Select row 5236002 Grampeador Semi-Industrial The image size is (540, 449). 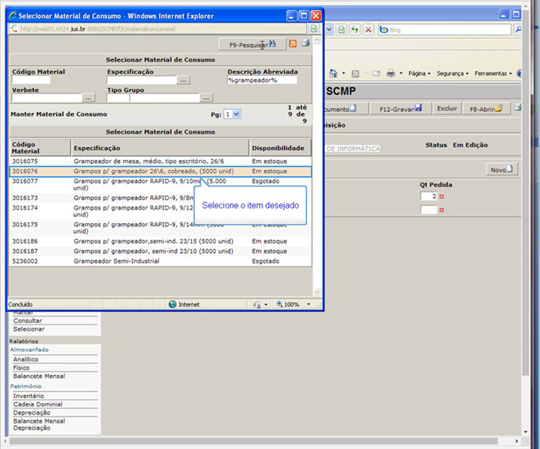[x=161, y=261]
